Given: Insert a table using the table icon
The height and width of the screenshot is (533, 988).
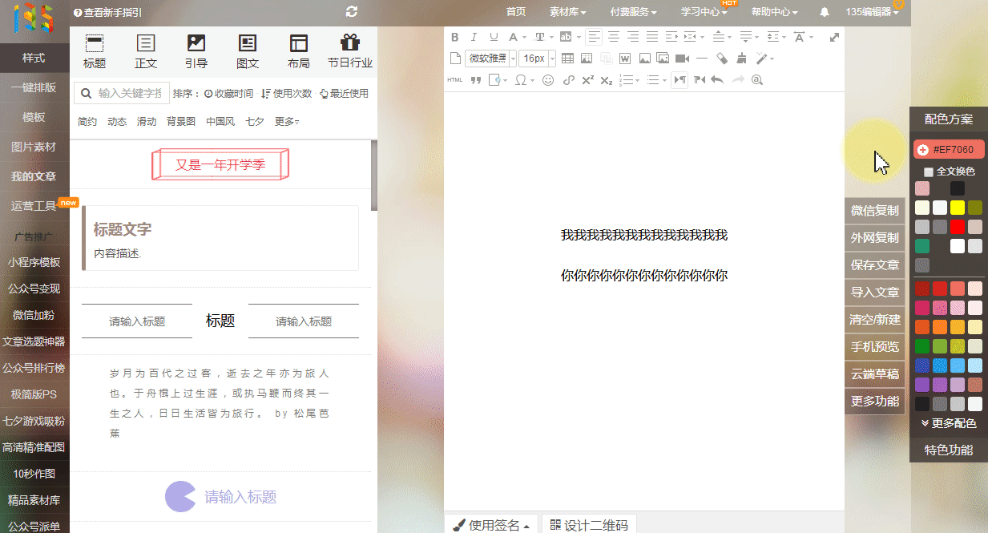Looking at the screenshot, I should (x=567, y=59).
